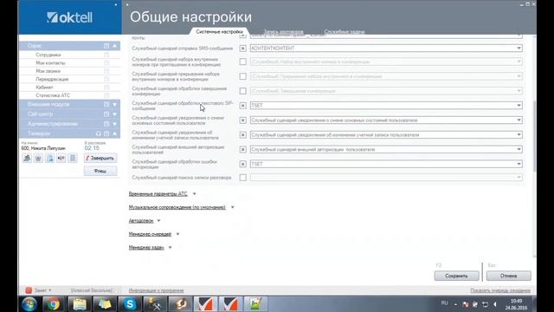The width and height of the screenshot is (554, 312).
Task: End the call with Завершить button
Action: (x=100, y=158)
